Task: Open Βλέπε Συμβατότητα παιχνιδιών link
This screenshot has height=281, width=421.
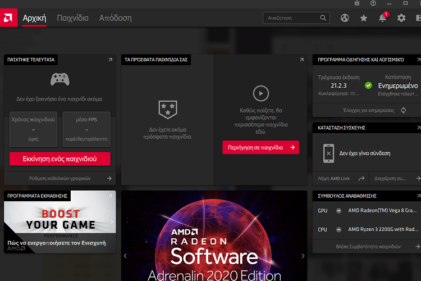Action: [368, 247]
